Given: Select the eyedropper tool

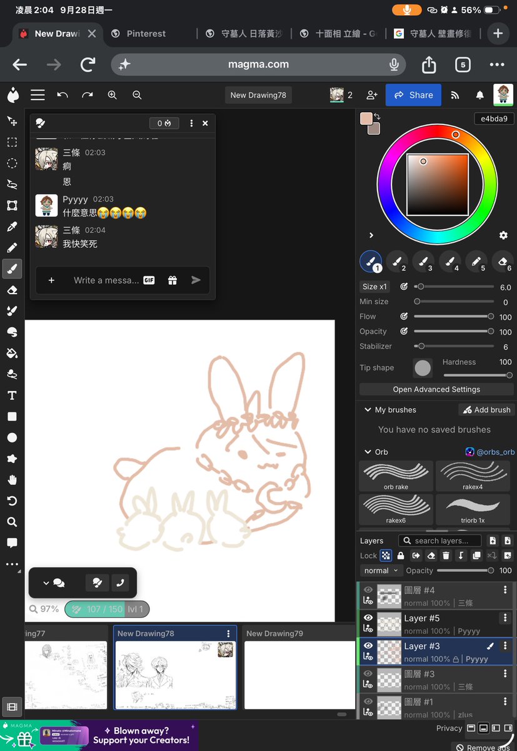Looking at the screenshot, I should [12, 227].
